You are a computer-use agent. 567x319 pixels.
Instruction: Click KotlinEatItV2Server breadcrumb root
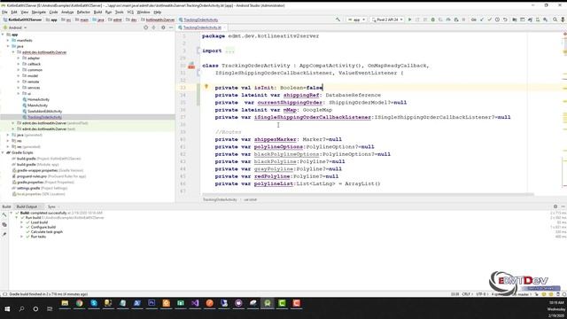click(x=25, y=19)
